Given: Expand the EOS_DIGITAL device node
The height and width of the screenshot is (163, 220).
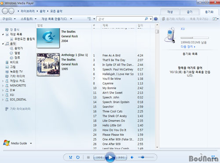Looking at the screenshot, I should (x=3, y=100).
